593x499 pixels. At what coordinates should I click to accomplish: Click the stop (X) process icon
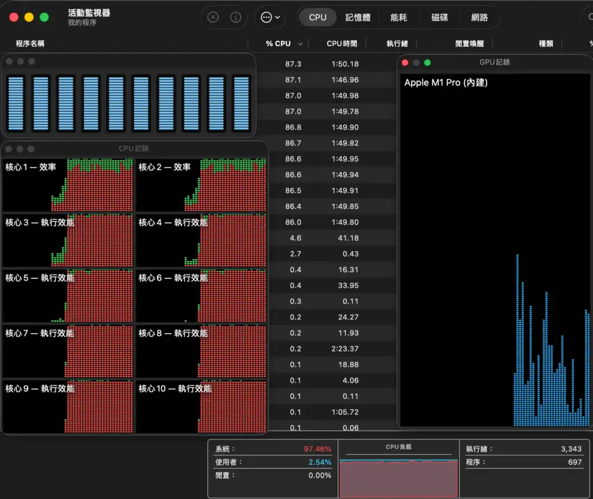pos(213,17)
